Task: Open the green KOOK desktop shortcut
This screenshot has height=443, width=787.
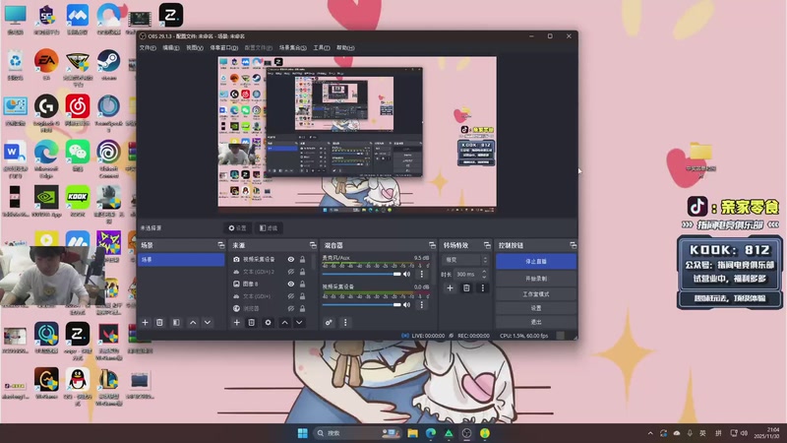Action: (x=78, y=201)
